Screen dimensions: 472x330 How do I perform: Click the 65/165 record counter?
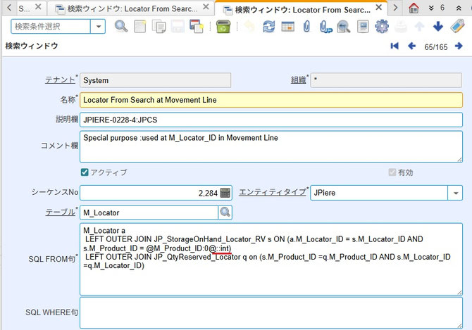click(x=435, y=47)
